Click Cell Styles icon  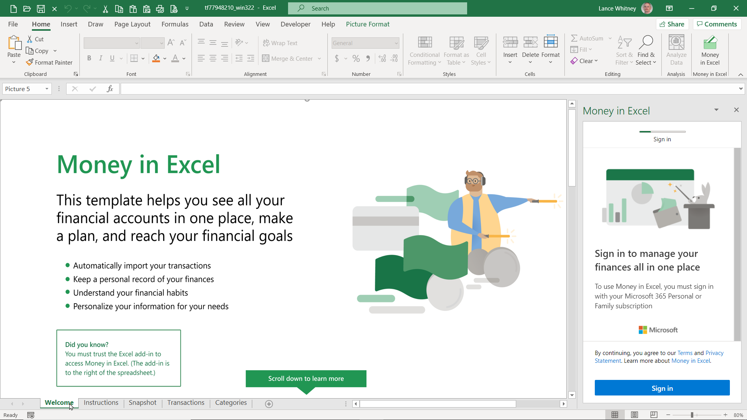481,43
